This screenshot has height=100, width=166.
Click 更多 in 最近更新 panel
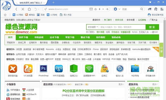click(121, 84)
